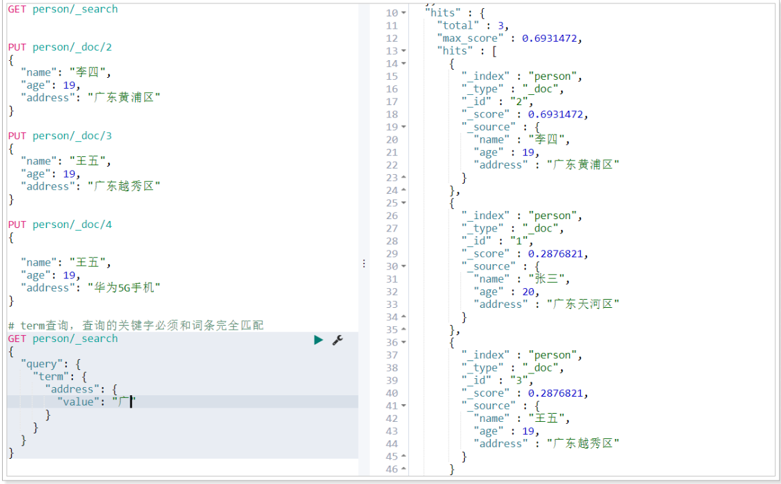Click the "_id" : "2" response line

(x=497, y=102)
